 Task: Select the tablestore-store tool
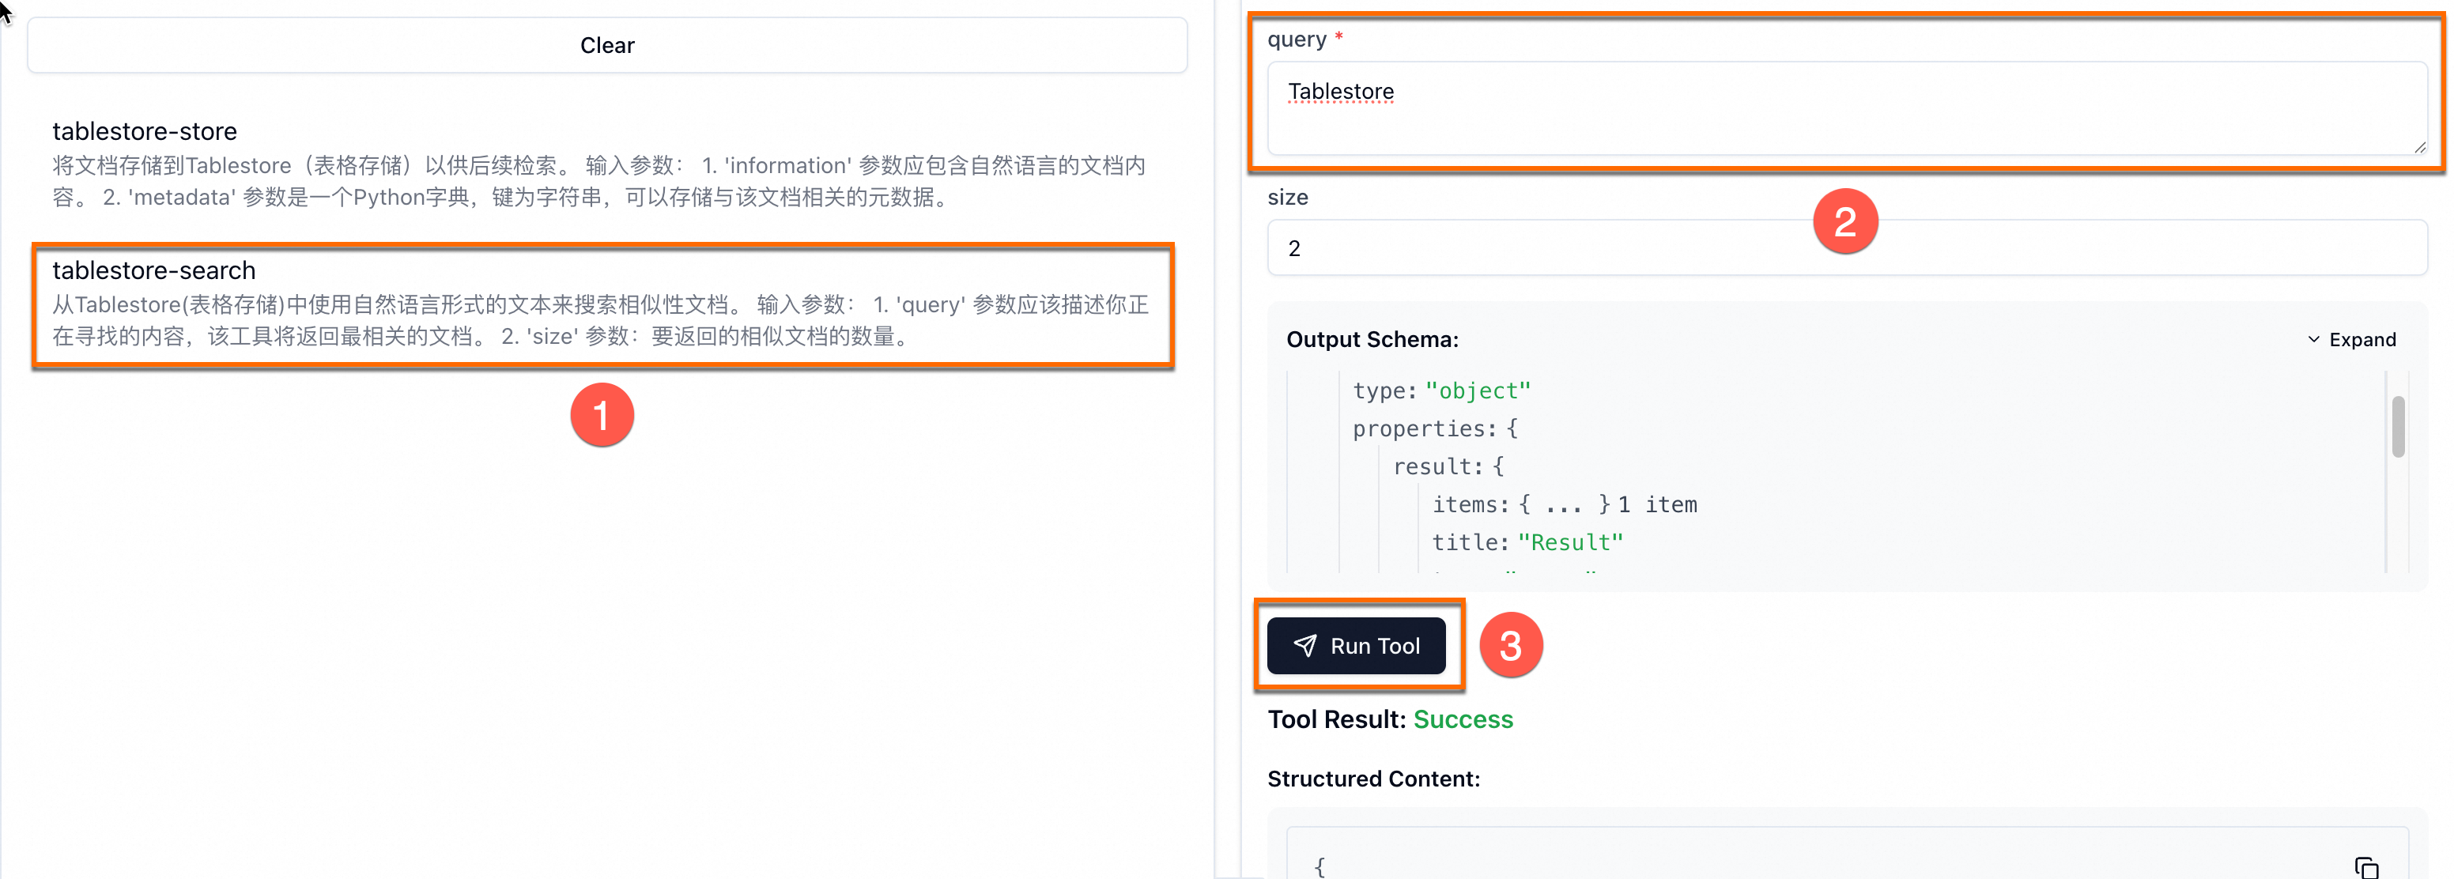tap(601, 164)
